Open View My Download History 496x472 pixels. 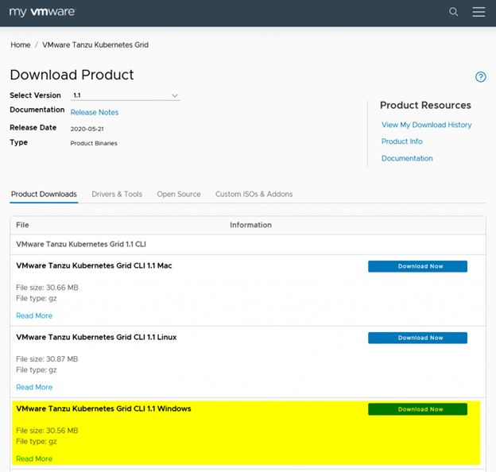[426, 125]
